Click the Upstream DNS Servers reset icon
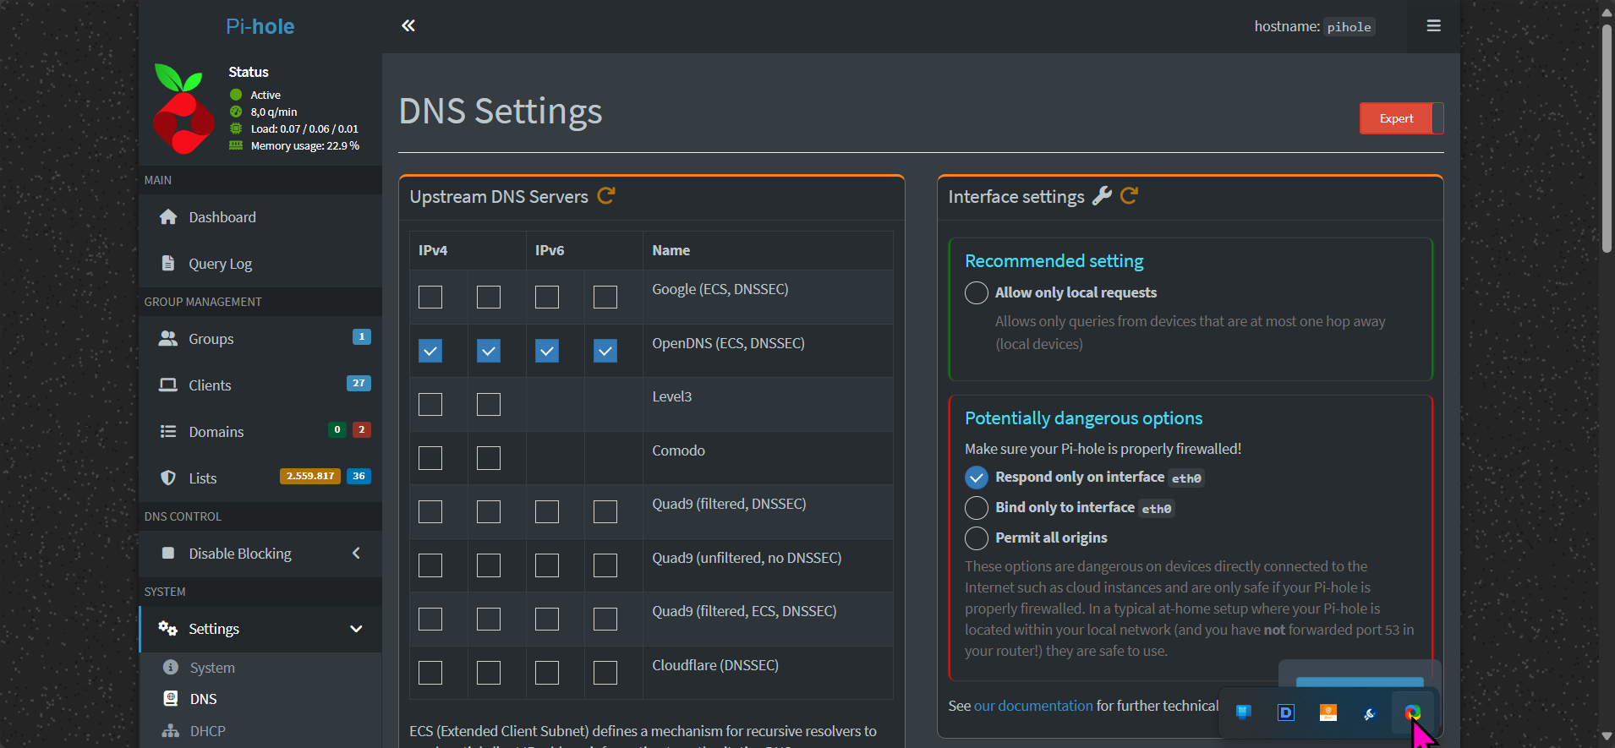 (605, 196)
